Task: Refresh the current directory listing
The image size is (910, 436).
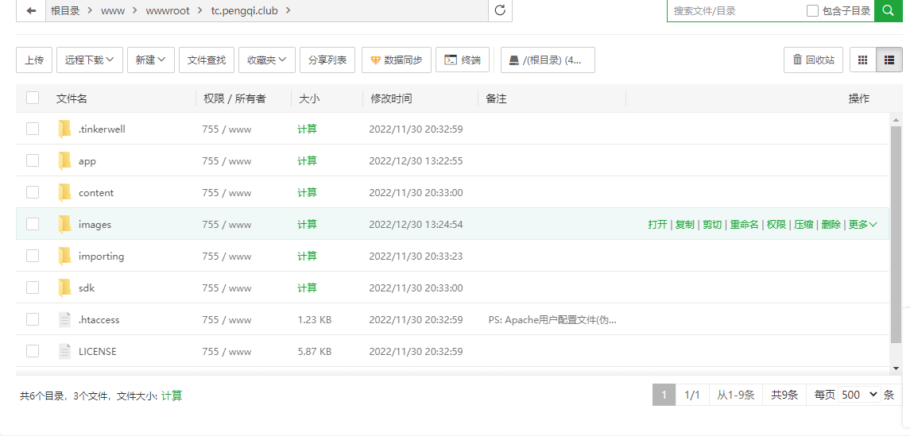Action: click(500, 10)
